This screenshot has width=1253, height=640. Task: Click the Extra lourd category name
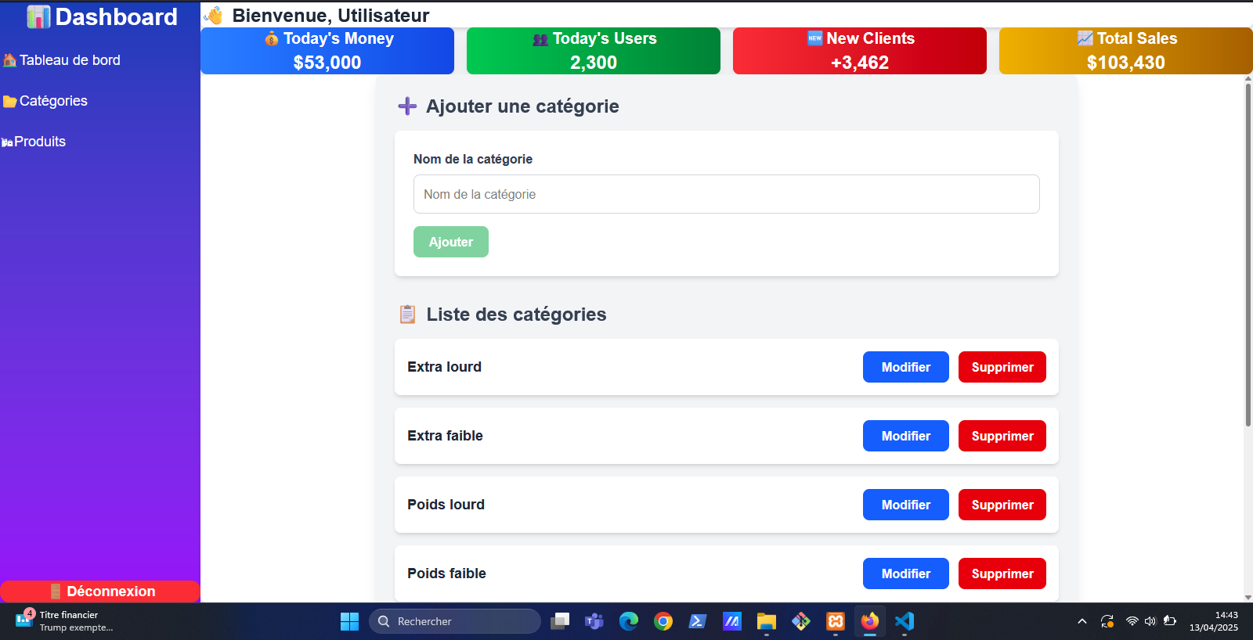444,367
